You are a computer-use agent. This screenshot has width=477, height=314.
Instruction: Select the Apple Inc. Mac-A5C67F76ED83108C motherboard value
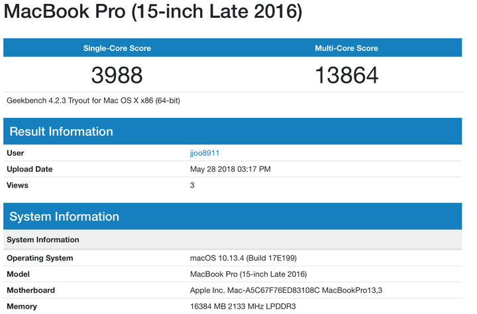(x=286, y=290)
